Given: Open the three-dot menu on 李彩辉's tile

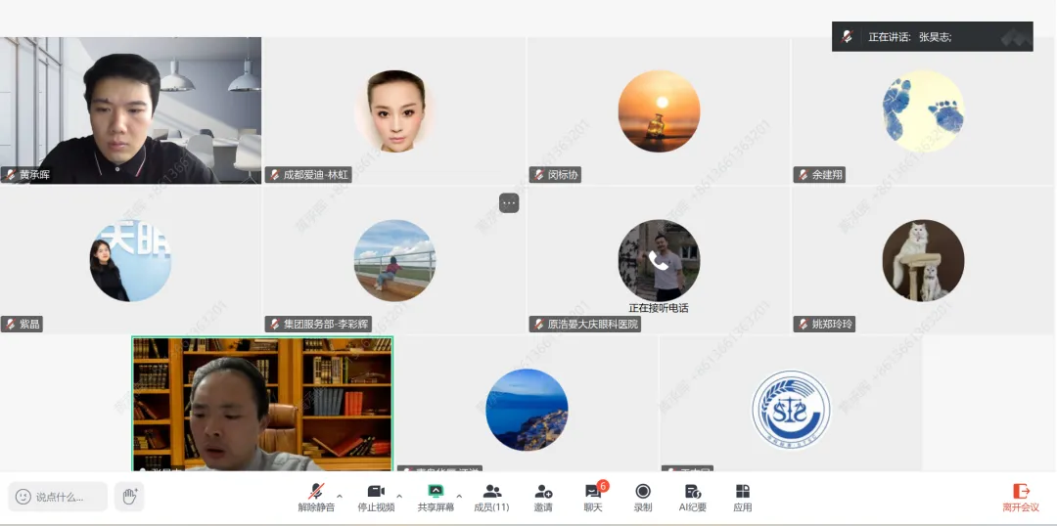Looking at the screenshot, I should pyautogui.click(x=509, y=202).
